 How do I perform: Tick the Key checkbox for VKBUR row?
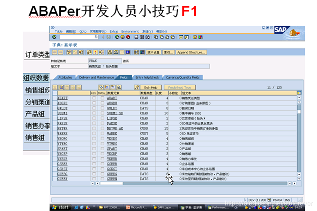pos(94,158)
